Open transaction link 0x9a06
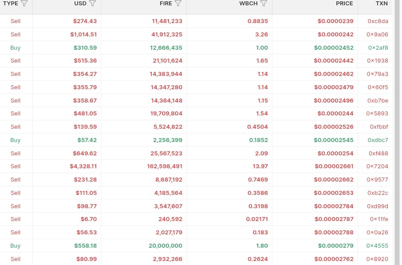402x265 pixels. coord(377,34)
